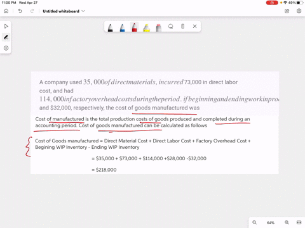305x228 pixels.
Task: Click the 'accounting period' definition line
Action: pyautogui.click(x=121, y=125)
